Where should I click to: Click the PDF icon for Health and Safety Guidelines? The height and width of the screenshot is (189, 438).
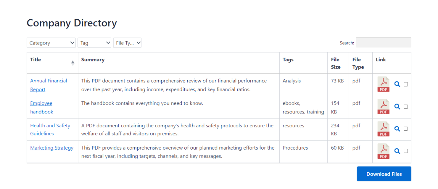pyautogui.click(x=383, y=129)
